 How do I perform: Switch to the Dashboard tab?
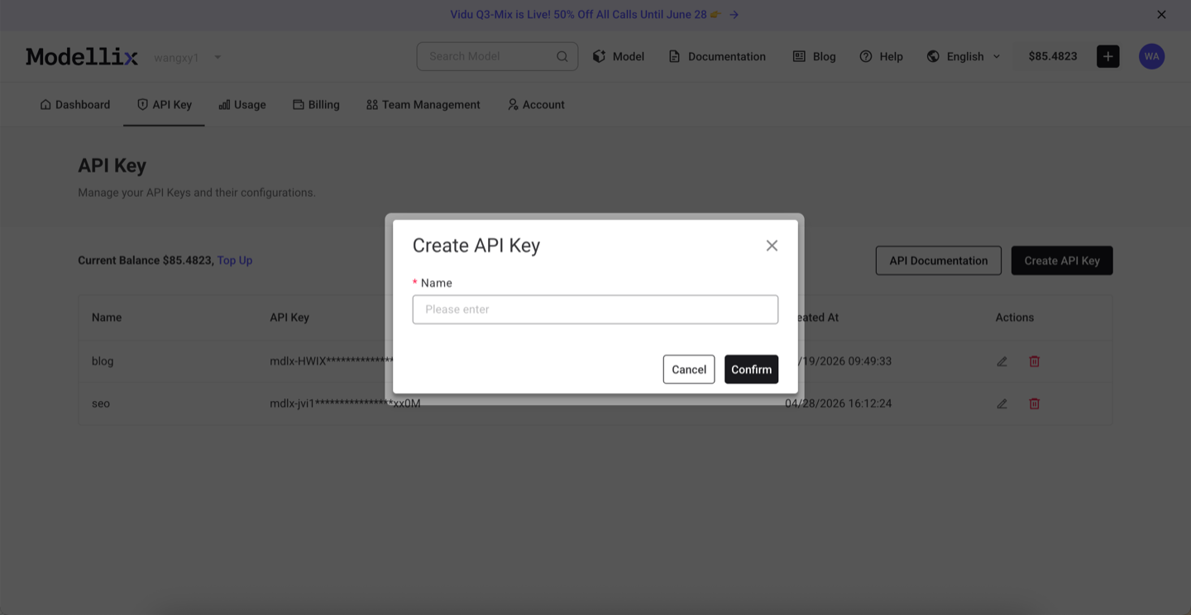pos(75,105)
